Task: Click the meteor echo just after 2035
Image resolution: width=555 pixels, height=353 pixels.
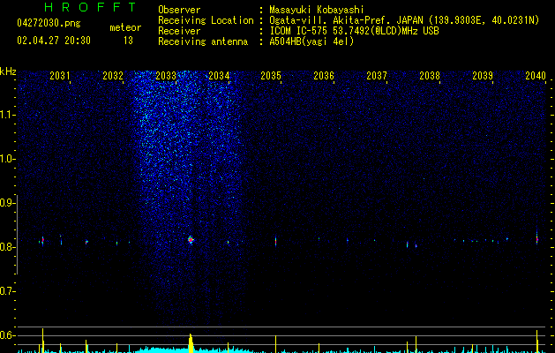Action: [275, 242]
